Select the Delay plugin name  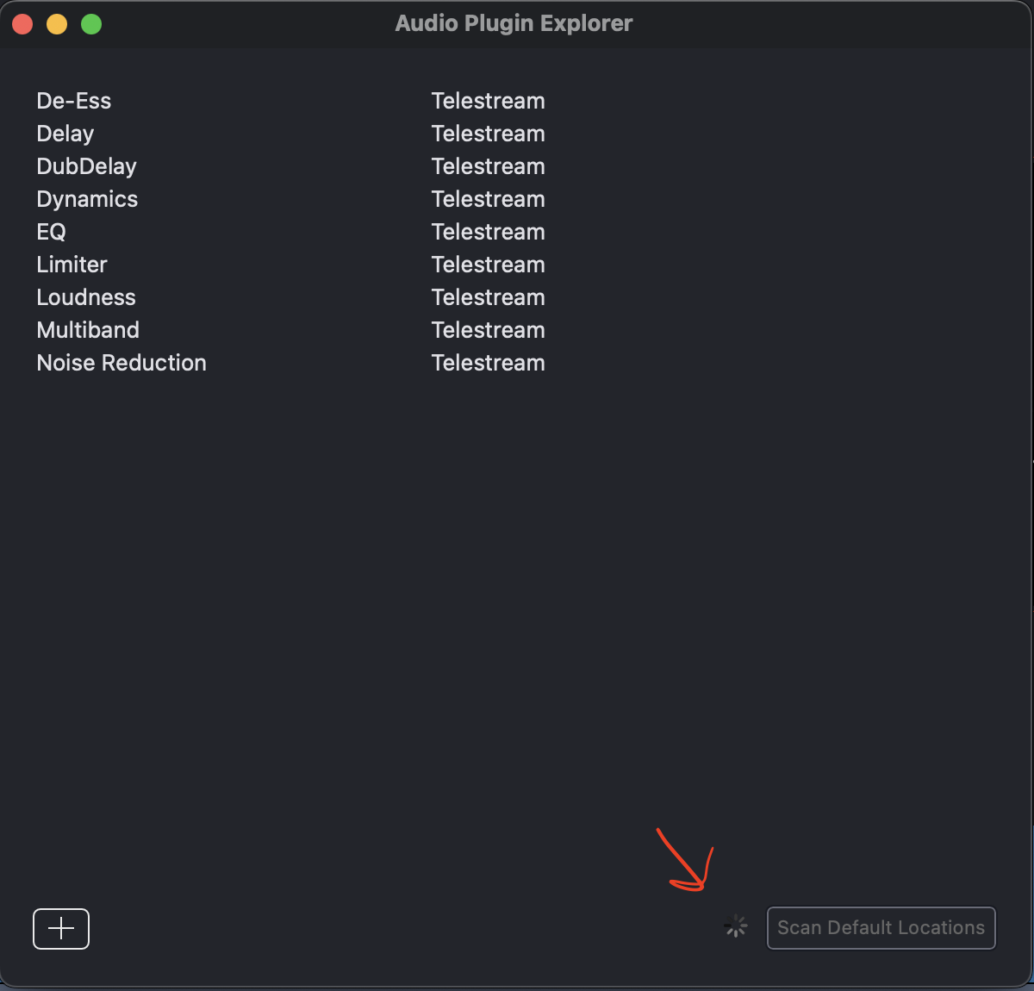coord(65,134)
